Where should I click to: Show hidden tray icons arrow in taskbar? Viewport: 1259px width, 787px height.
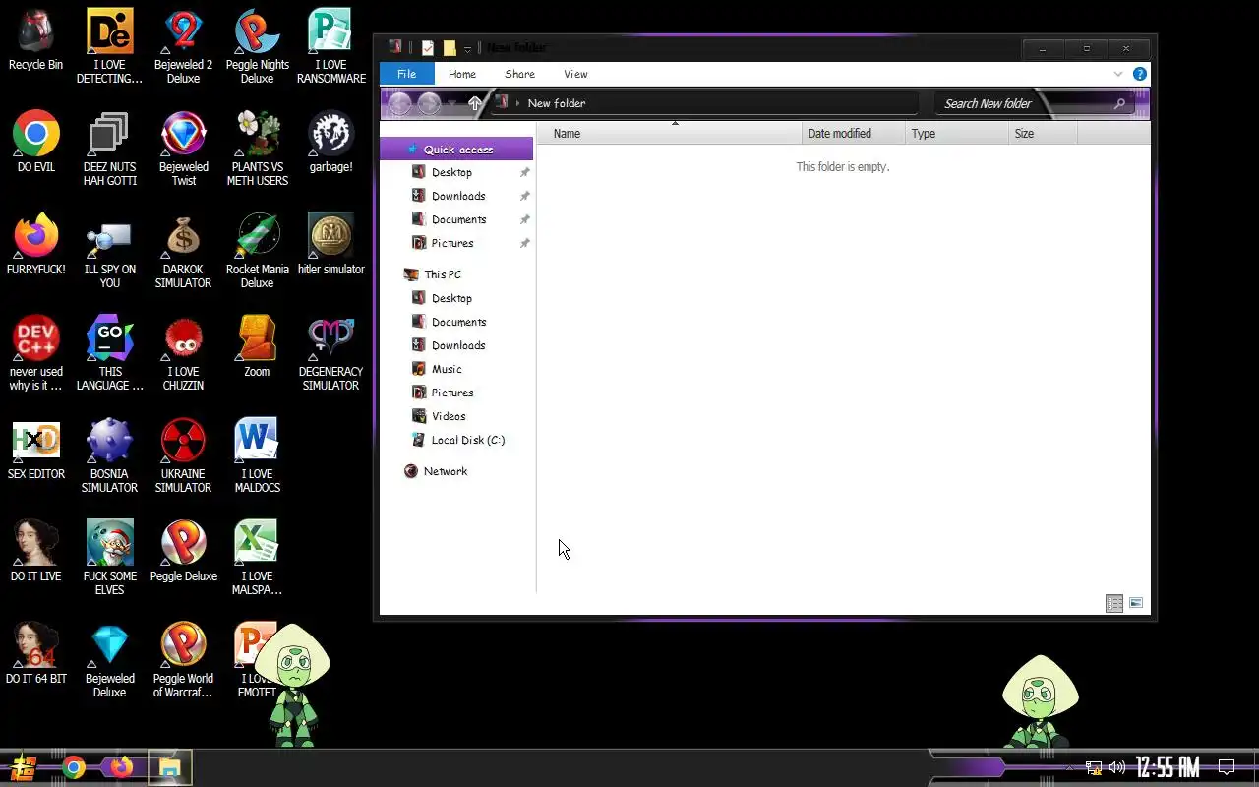[1069, 767]
